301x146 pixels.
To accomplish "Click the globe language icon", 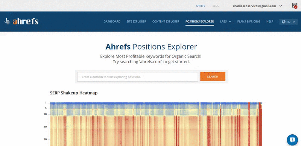I will (x=284, y=22).
